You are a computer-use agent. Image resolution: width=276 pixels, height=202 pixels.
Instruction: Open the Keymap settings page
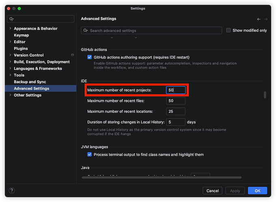pyautogui.click(x=21, y=35)
